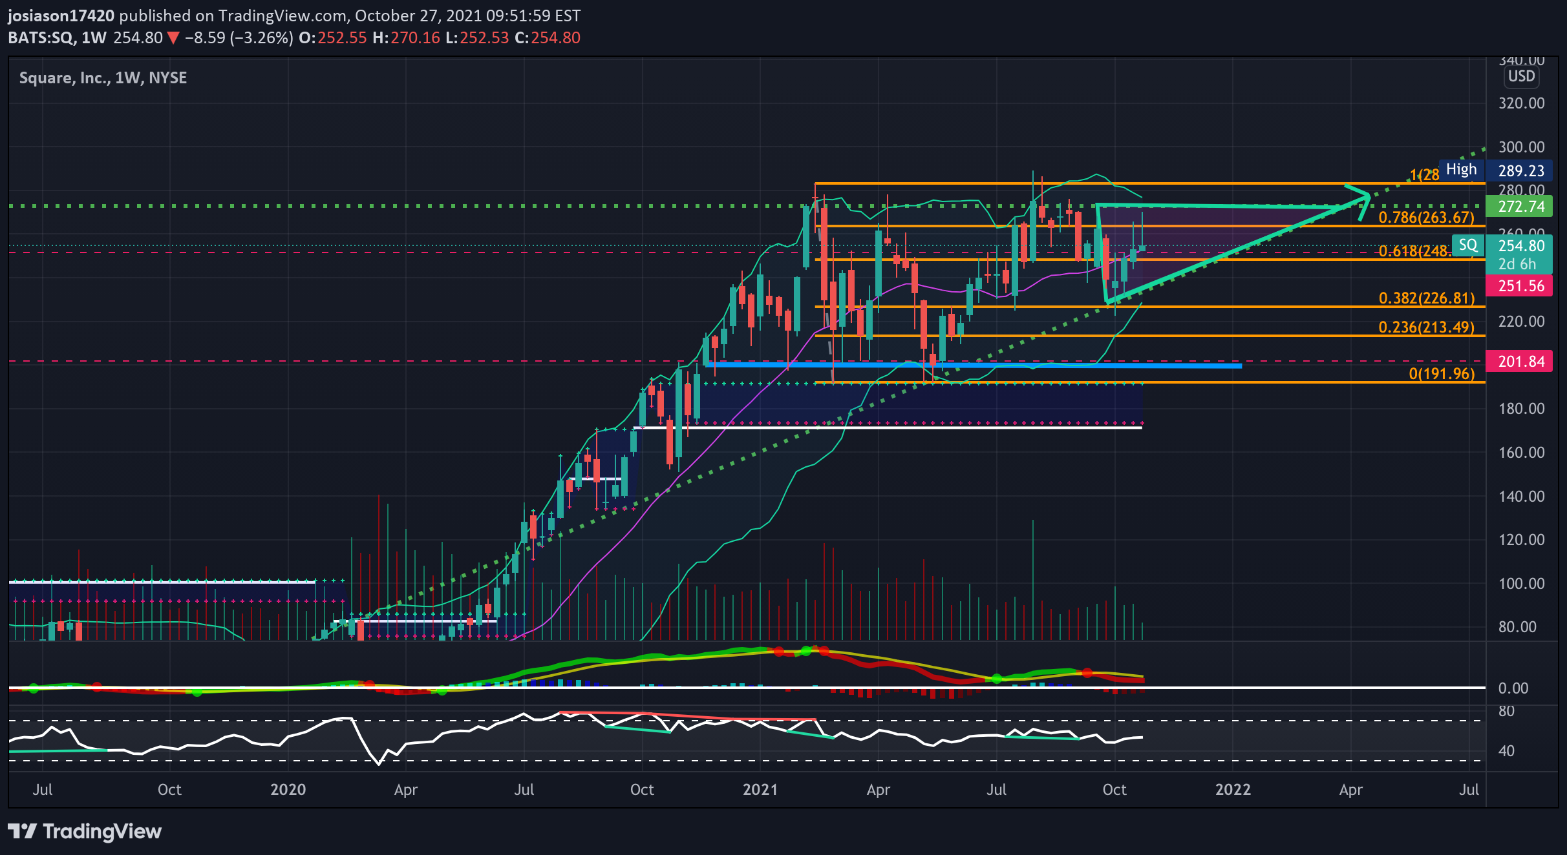Click the Square, Inc., 1W, NYSE chart title
The height and width of the screenshot is (855, 1567).
point(103,78)
